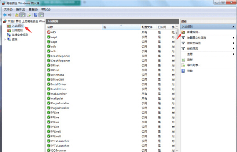
Task: Select 连接安全规则 in the left tree
Action: point(20,35)
